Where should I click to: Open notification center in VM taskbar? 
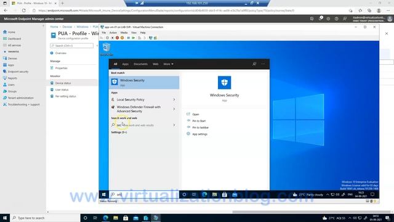(x=372, y=194)
